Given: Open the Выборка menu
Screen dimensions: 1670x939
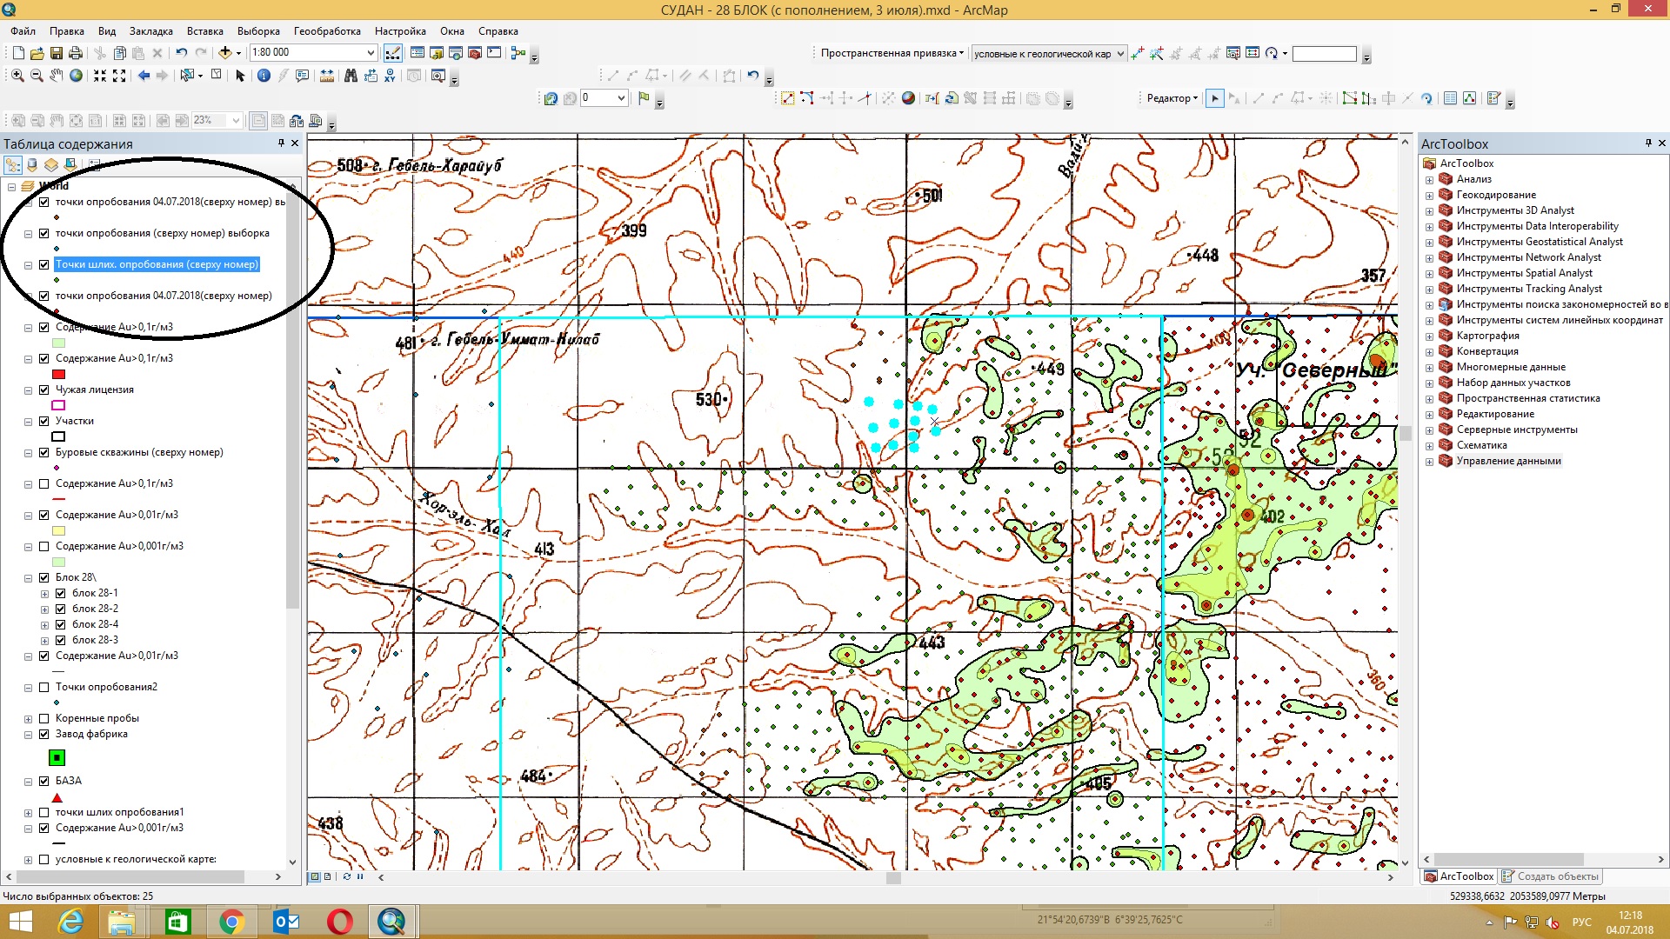Looking at the screenshot, I should [258, 31].
